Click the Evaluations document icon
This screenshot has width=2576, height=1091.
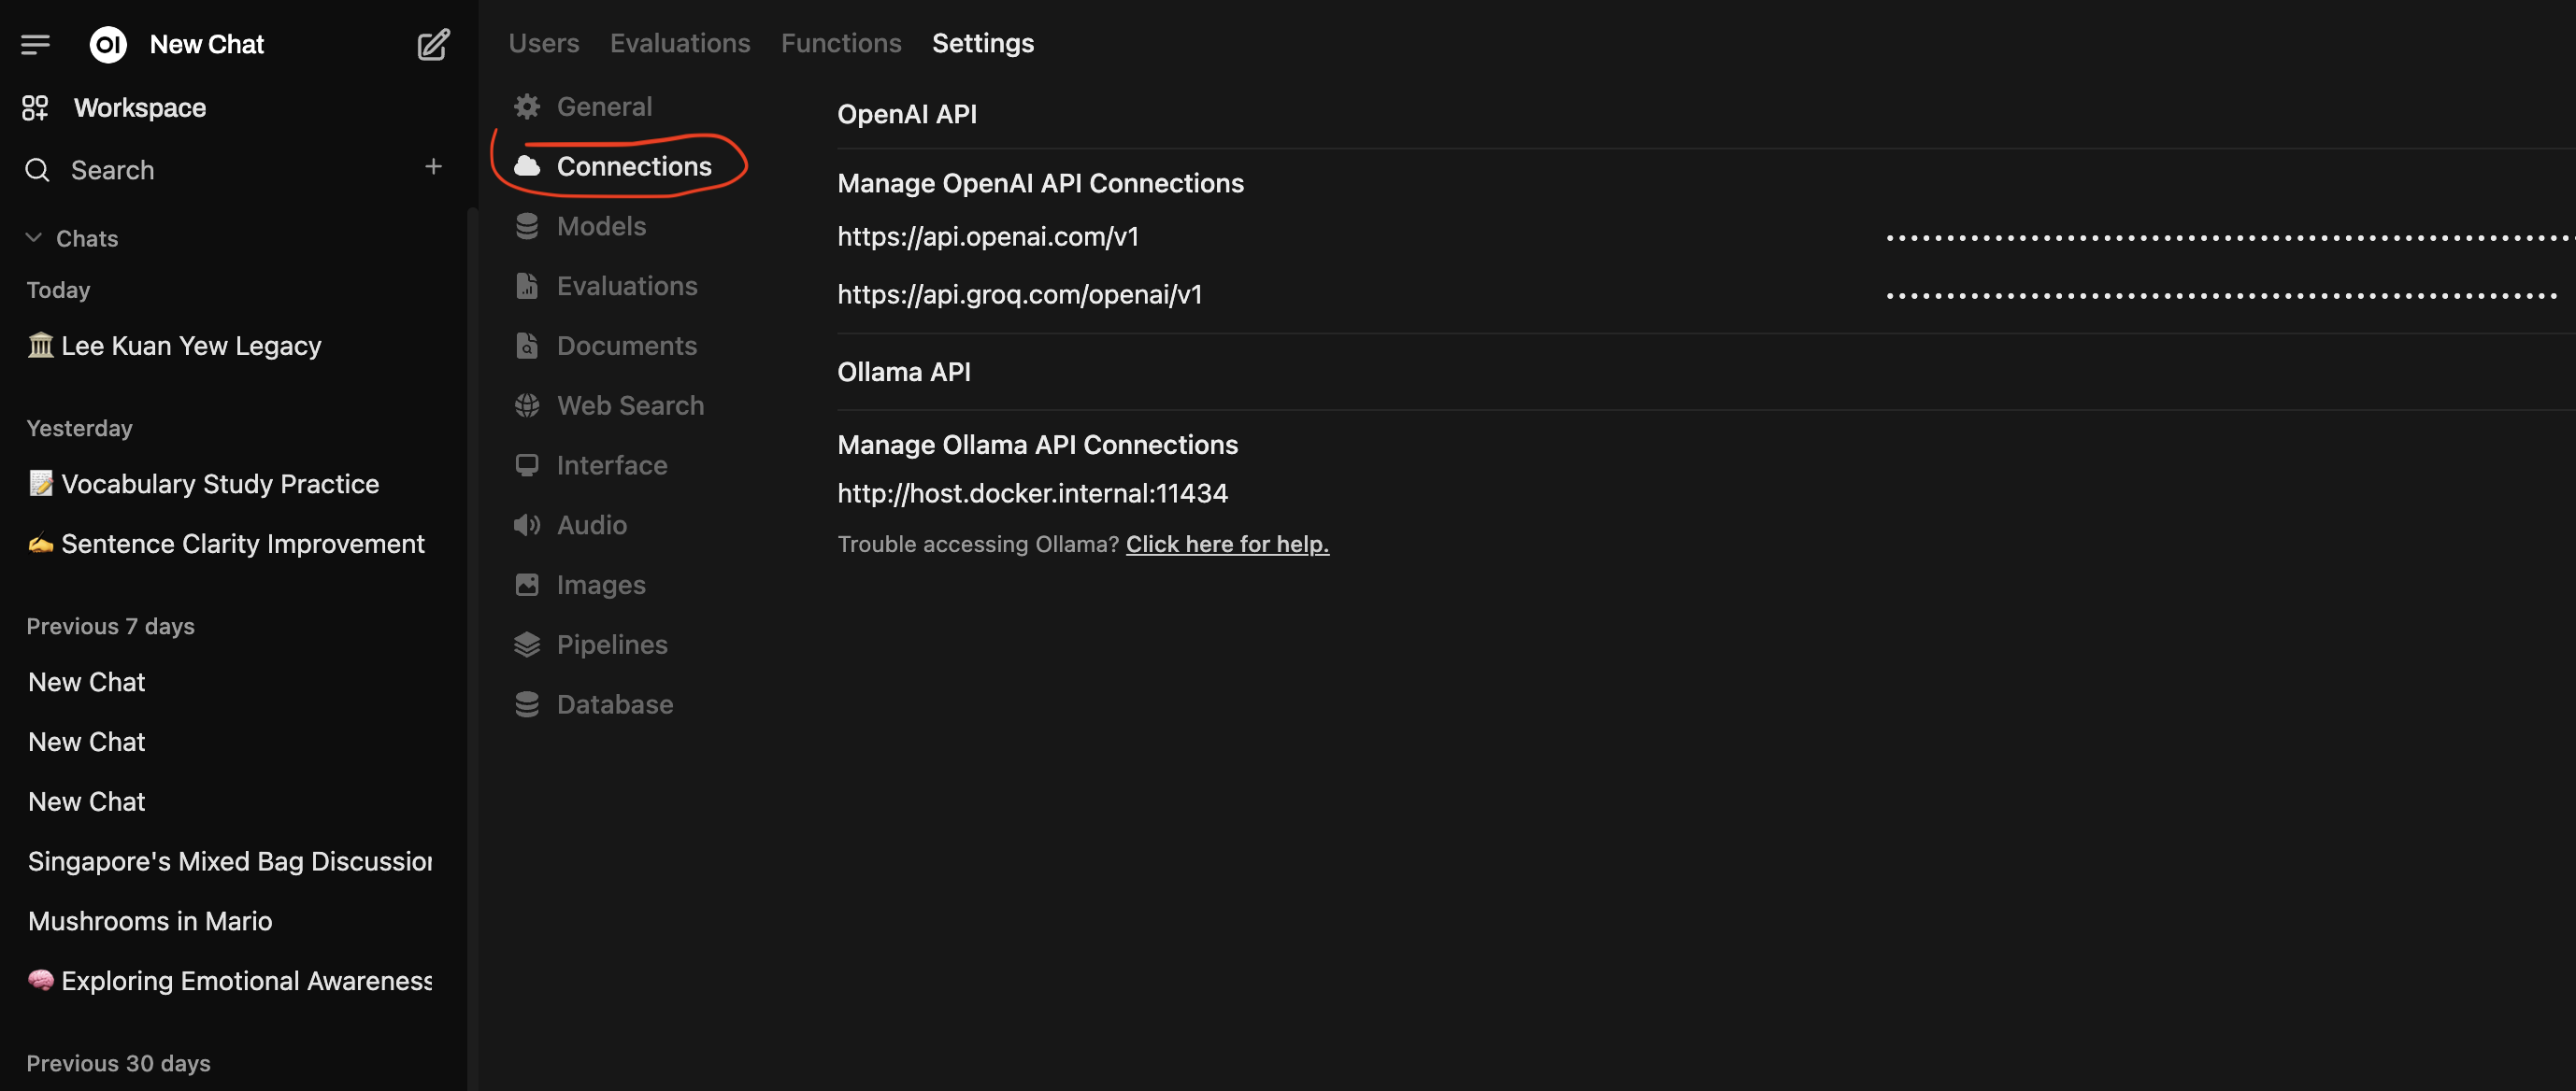tap(527, 286)
